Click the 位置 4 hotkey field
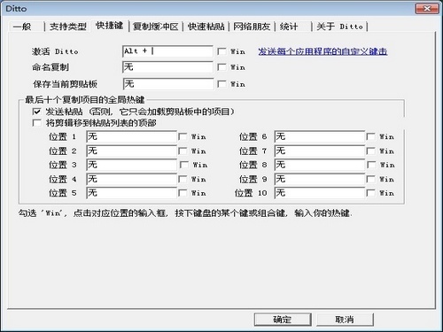The image size is (443, 332). [131, 179]
